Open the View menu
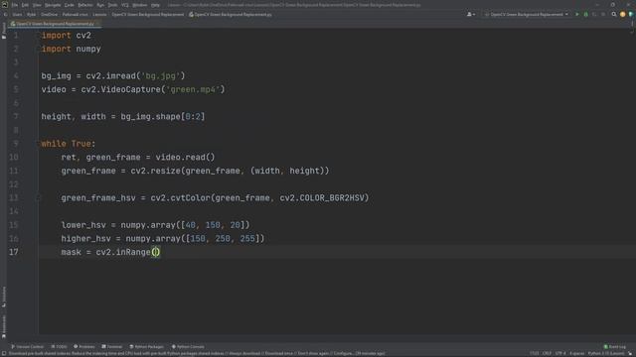The height and width of the screenshot is (357, 636). [x=37, y=5]
